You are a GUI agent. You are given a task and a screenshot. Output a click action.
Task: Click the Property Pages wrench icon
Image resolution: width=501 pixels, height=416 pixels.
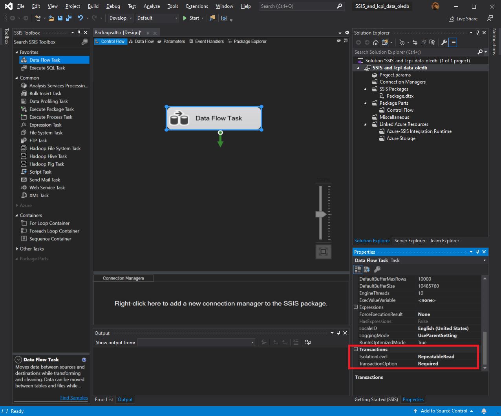coord(377,269)
